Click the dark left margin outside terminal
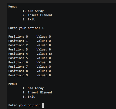This screenshot has height=109, width=116. click(x=3, y=56)
